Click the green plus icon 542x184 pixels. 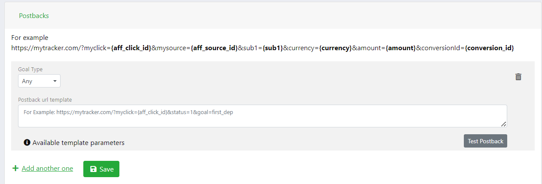click(x=15, y=169)
